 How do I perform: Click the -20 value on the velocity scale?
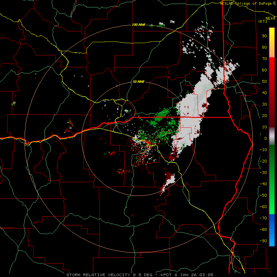263,161
